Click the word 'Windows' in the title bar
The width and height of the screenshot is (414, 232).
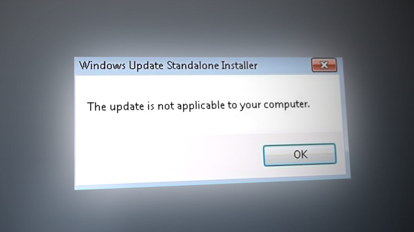coord(102,66)
